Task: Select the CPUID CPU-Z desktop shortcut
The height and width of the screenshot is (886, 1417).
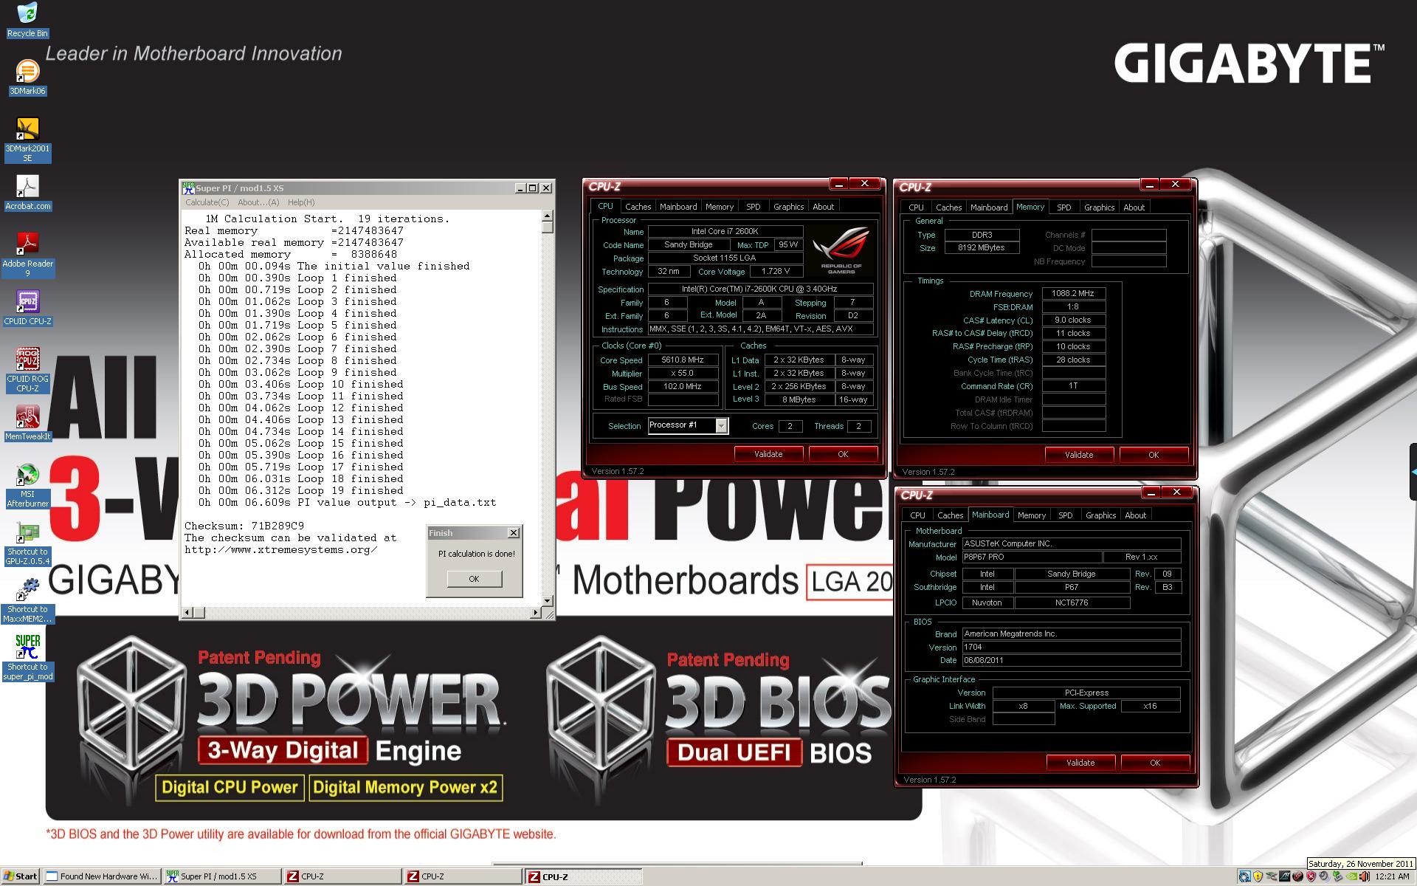Action: pos(27,308)
